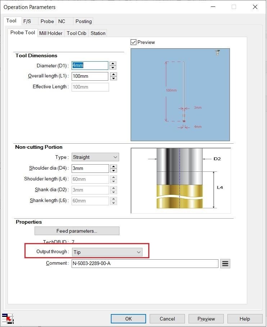Decrease Diameter (D1) with down arrow
This screenshot has width=267, height=327.
113,68
